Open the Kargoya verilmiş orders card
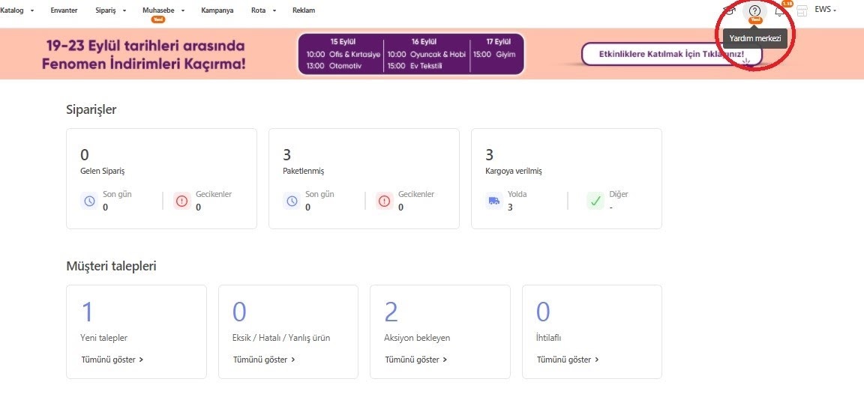 (566, 178)
